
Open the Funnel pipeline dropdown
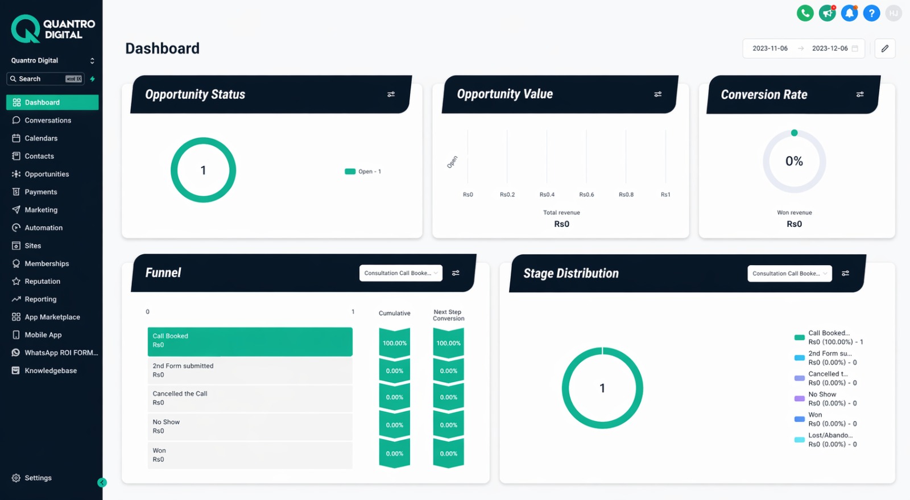point(401,273)
